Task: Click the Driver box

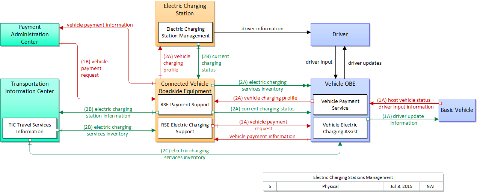Action: click(340, 34)
